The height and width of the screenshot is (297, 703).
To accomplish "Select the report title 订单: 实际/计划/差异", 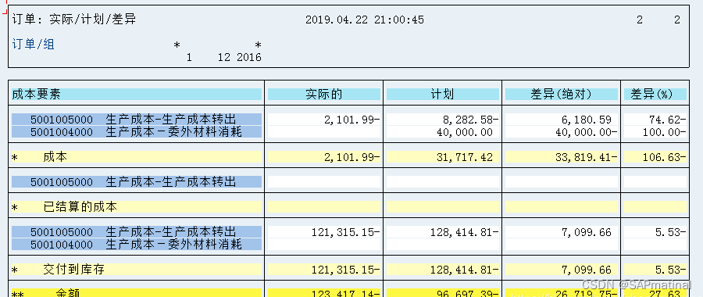I will (74, 20).
